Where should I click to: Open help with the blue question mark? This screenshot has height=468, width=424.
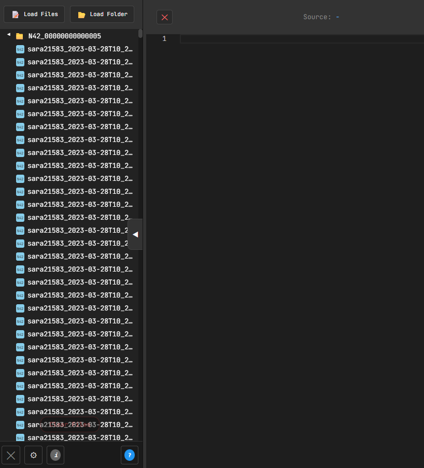[x=130, y=455]
